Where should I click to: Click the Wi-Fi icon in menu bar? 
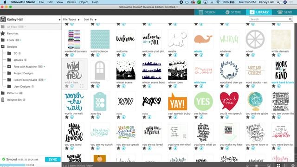tap(218, 2)
